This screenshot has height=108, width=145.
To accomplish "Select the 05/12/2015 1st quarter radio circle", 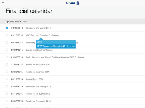I will [7, 94].
